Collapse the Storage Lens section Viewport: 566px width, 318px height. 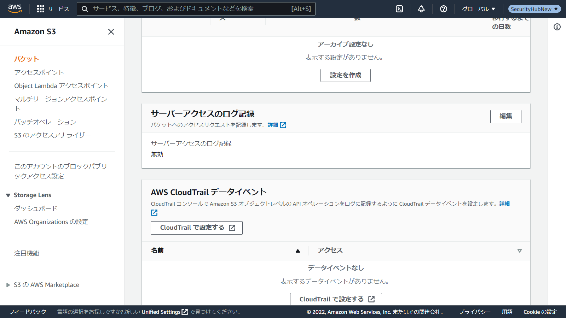(8, 195)
